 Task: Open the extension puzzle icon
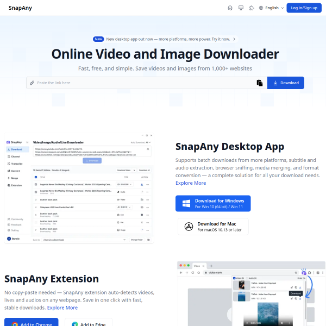coord(252,8)
